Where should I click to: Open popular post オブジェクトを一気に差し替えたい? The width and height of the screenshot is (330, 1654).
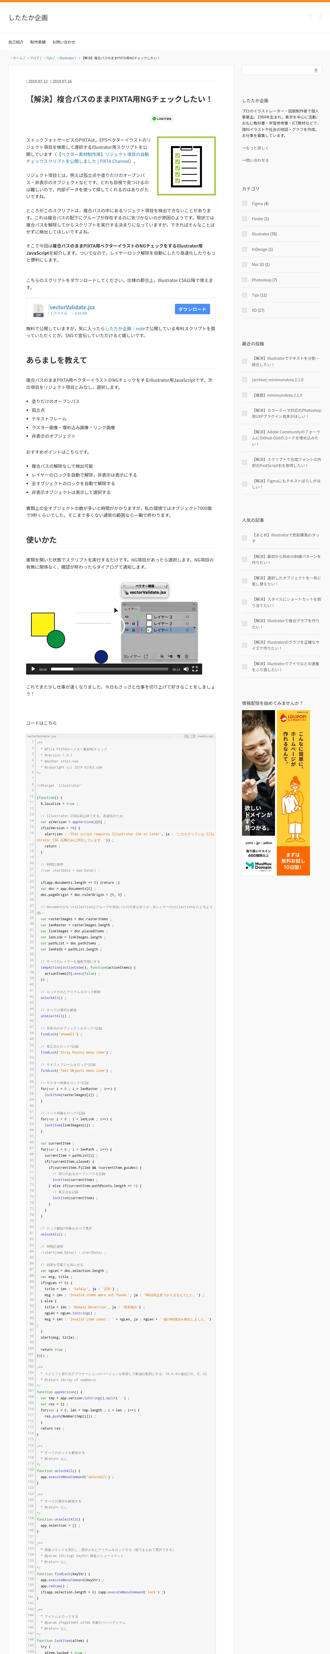pyautogui.click(x=287, y=581)
